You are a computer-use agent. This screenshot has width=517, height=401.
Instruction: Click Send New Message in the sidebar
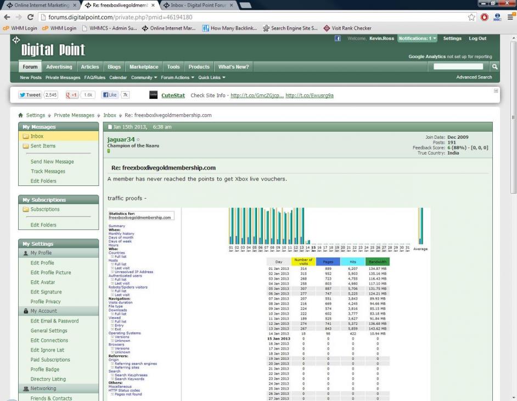tap(52, 162)
